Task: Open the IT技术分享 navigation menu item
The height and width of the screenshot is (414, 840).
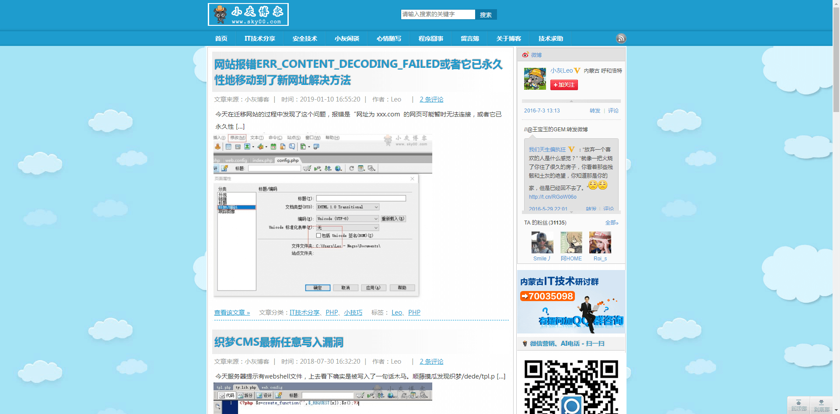Action: coord(259,39)
